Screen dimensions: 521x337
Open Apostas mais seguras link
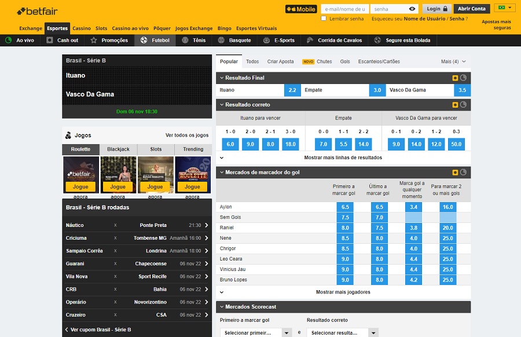tap(497, 24)
